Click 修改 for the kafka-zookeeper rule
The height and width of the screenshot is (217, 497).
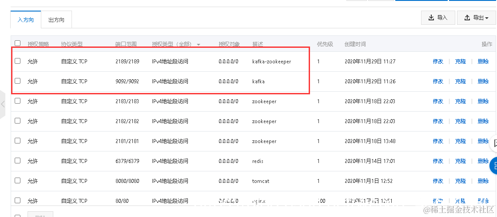pos(438,62)
